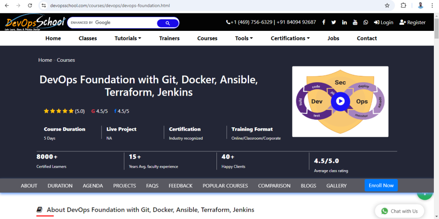
Task: Expand the Certifications dropdown menu
Action: click(x=290, y=39)
